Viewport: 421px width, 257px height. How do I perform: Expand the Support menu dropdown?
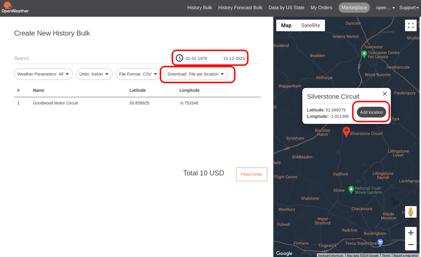(x=409, y=8)
